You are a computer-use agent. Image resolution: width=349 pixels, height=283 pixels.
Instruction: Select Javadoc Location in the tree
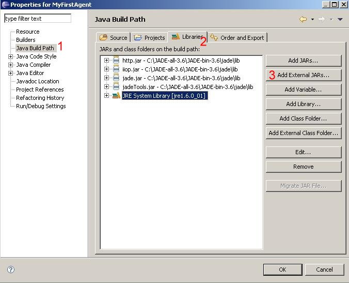tap(37, 81)
